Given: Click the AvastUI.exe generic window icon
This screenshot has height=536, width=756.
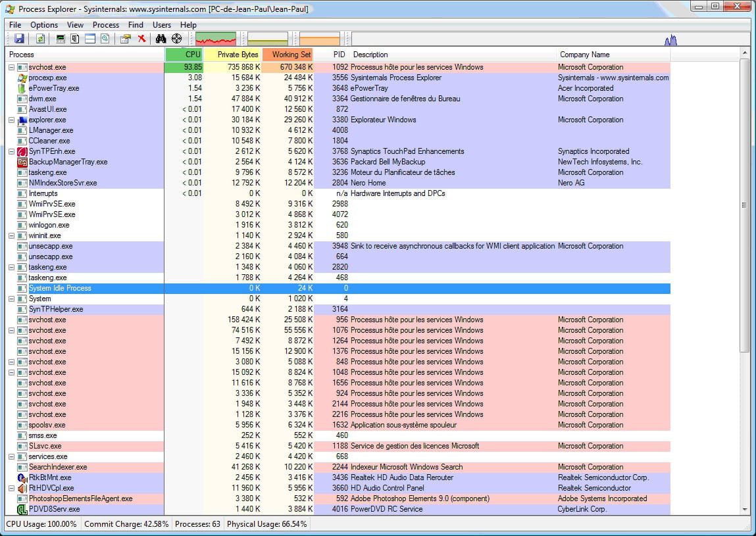Looking at the screenshot, I should click(x=22, y=109).
